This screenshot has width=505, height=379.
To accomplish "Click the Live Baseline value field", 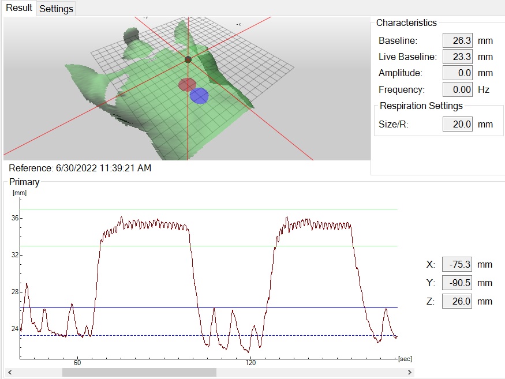I will click(457, 57).
